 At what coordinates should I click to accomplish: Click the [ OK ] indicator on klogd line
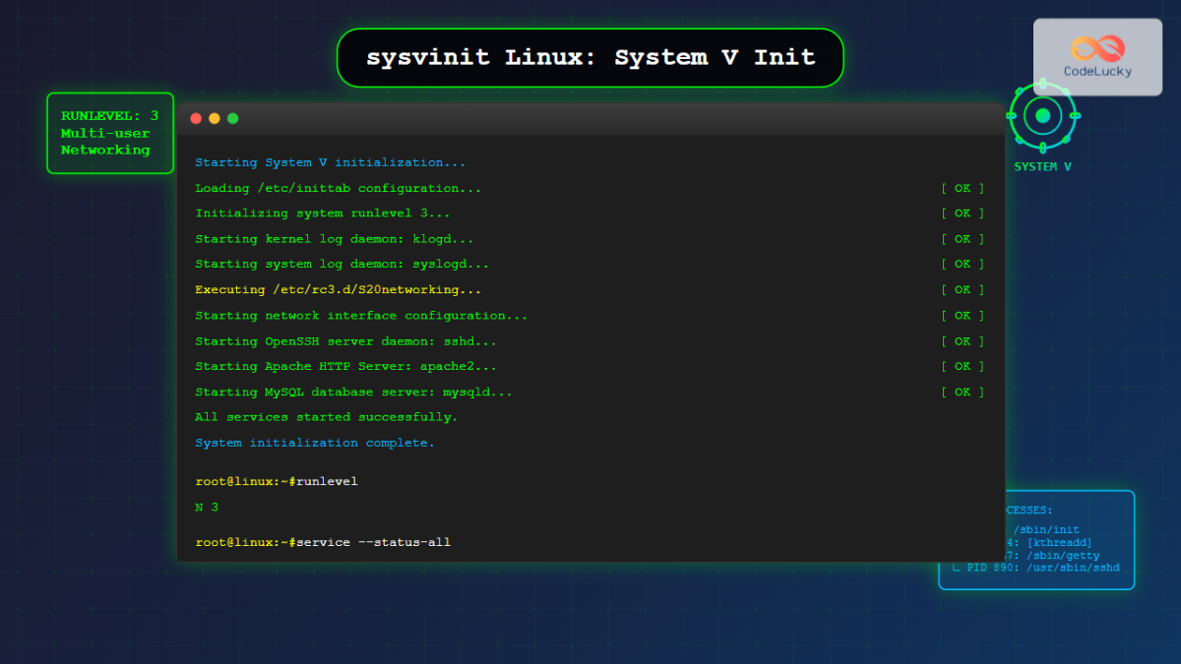pos(963,238)
